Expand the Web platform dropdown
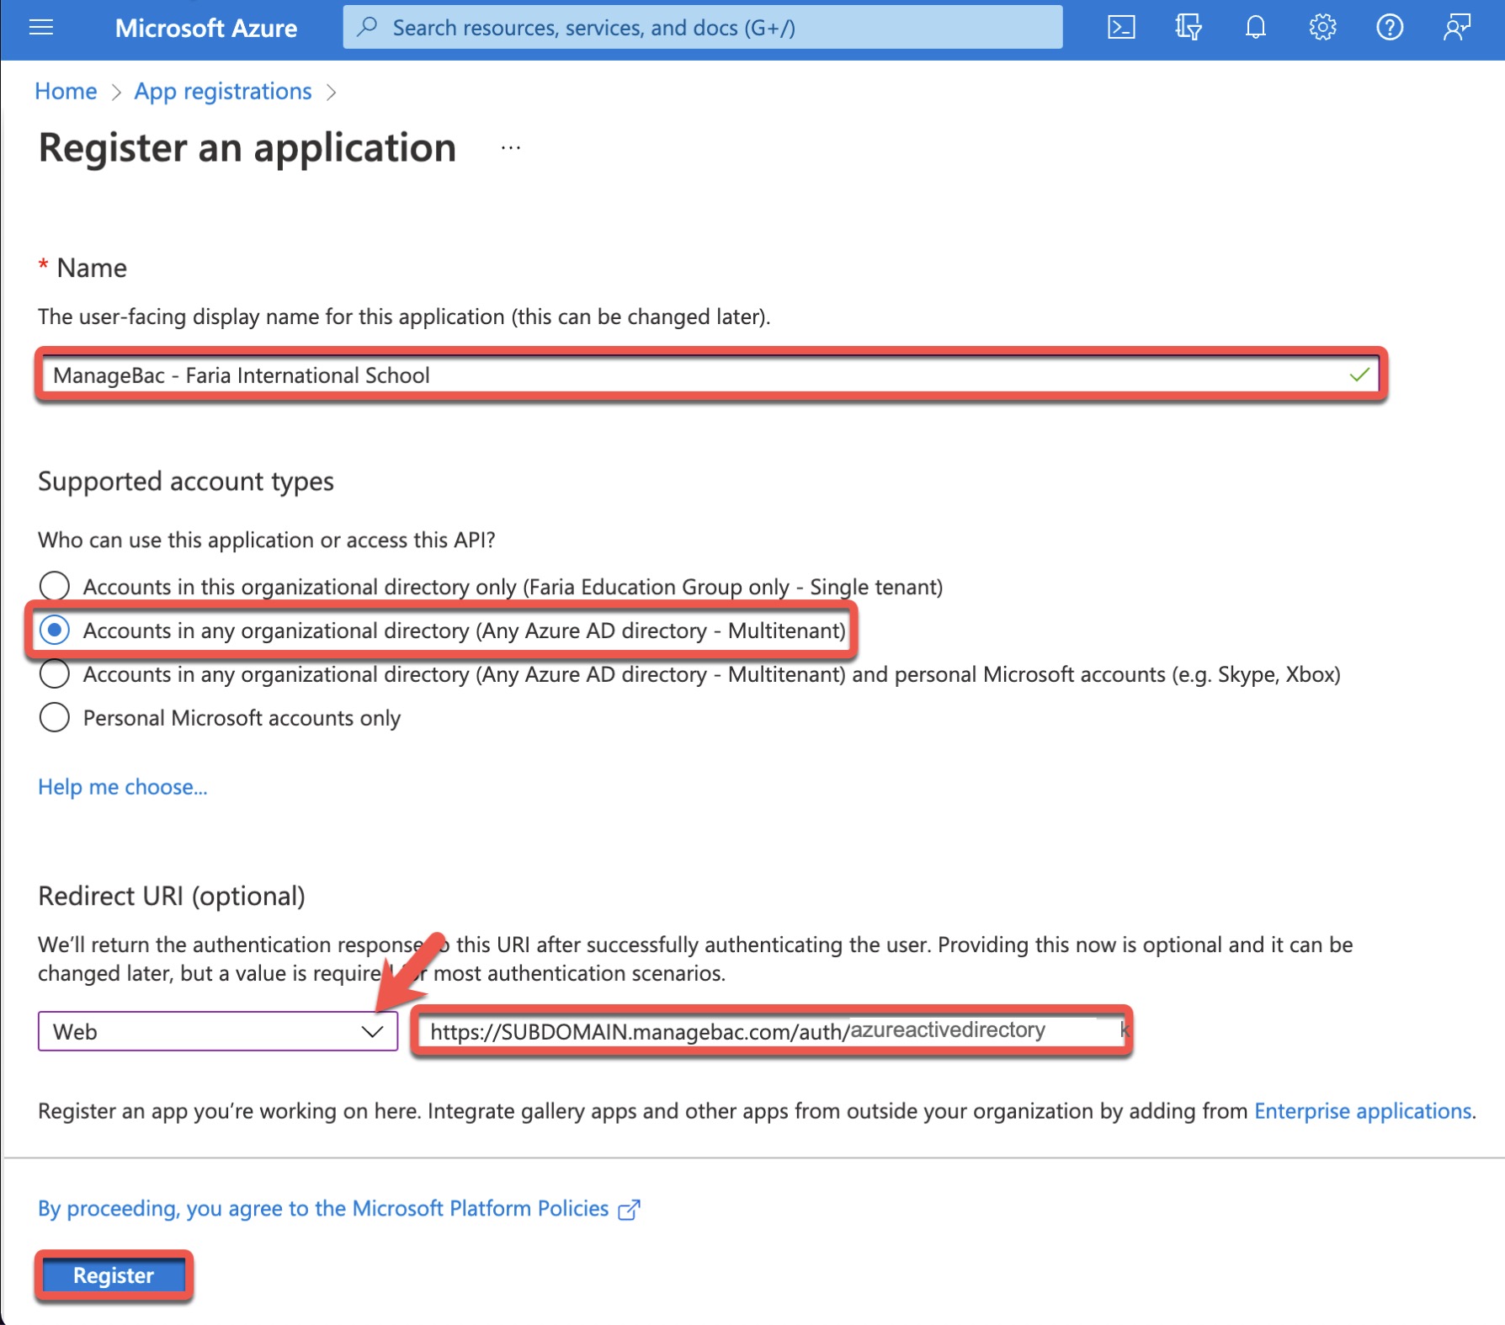The height and width of the screenshot is (1325, 1505). coord(218,1031)
